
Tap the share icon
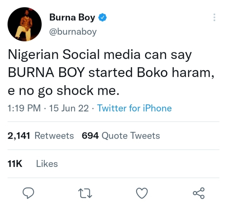[199, 193]
